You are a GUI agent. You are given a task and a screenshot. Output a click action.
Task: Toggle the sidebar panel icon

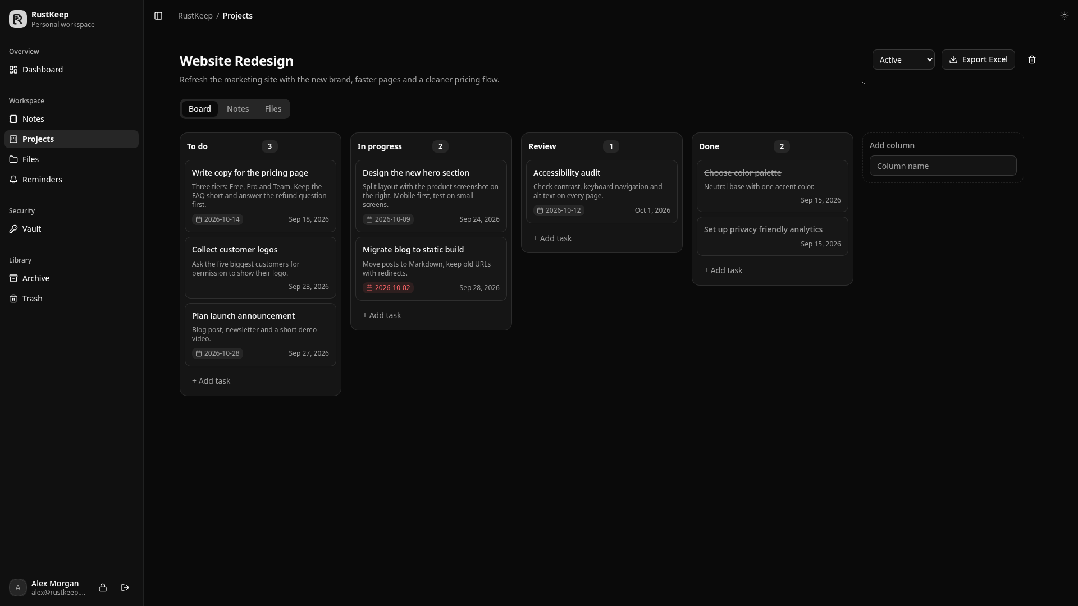158,16
